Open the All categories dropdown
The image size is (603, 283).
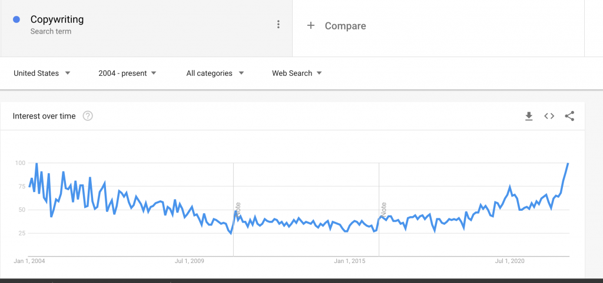click(215, 73)
